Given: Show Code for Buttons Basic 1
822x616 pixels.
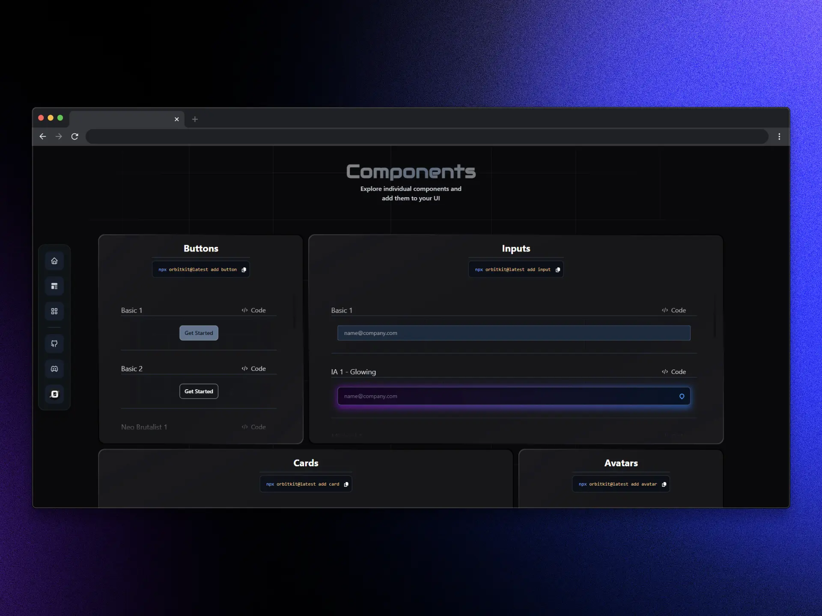Looking at the screenshot, I should [x=253, y=310].
